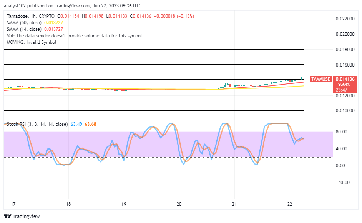Click the 80.00 oscillator axis label
Viewport: 362px width, 223px height.
(342, 132)
